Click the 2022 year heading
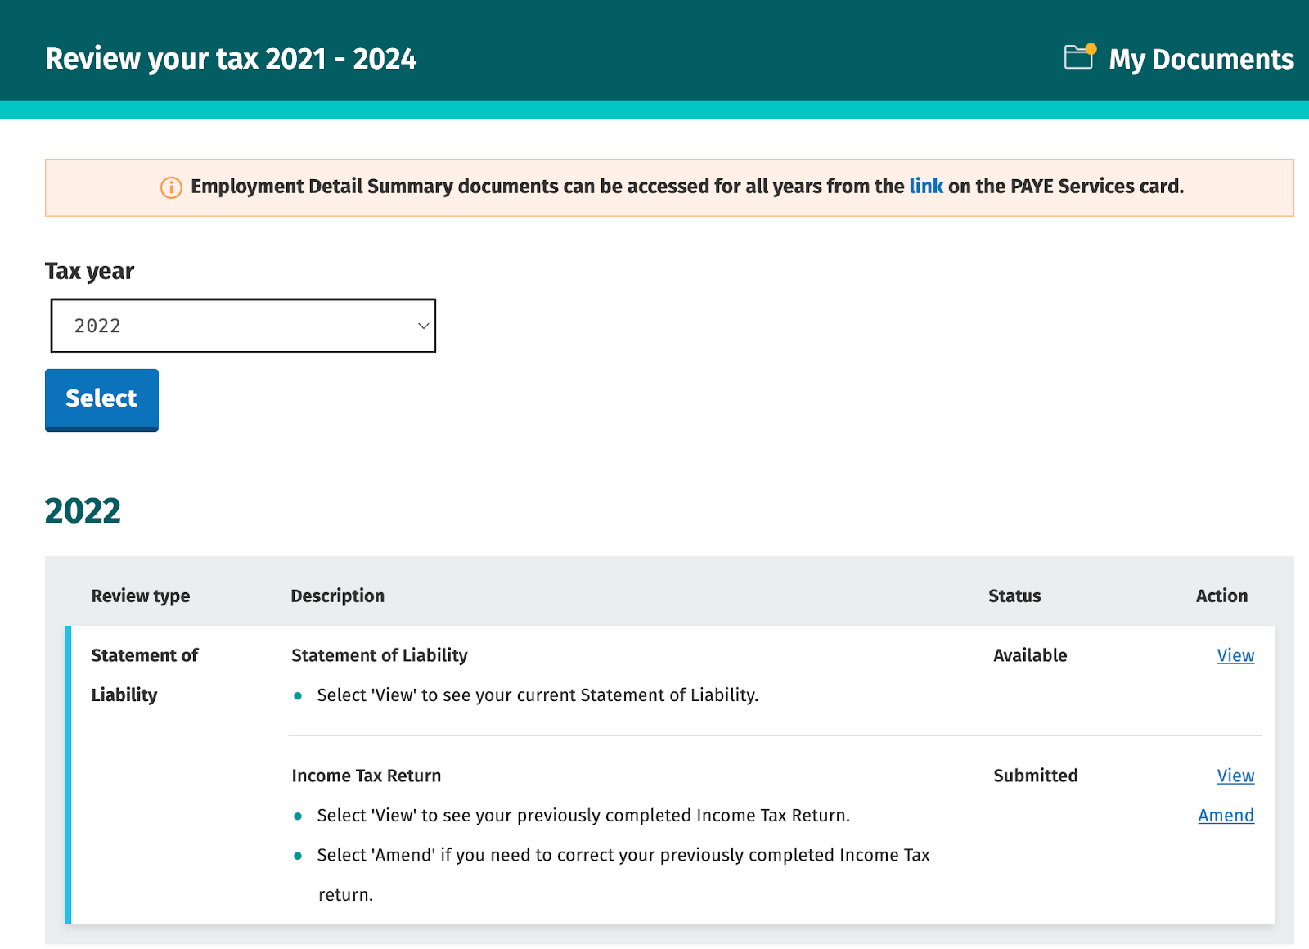1309x949 pixels. (83, 511)
